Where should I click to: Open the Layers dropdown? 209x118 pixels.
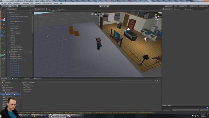(194, 6)
